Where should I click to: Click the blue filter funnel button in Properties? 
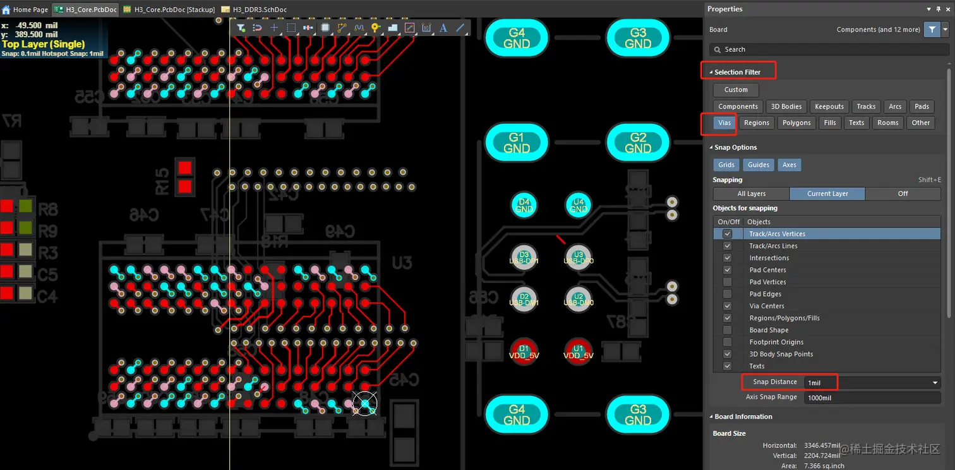pos(932,30)
